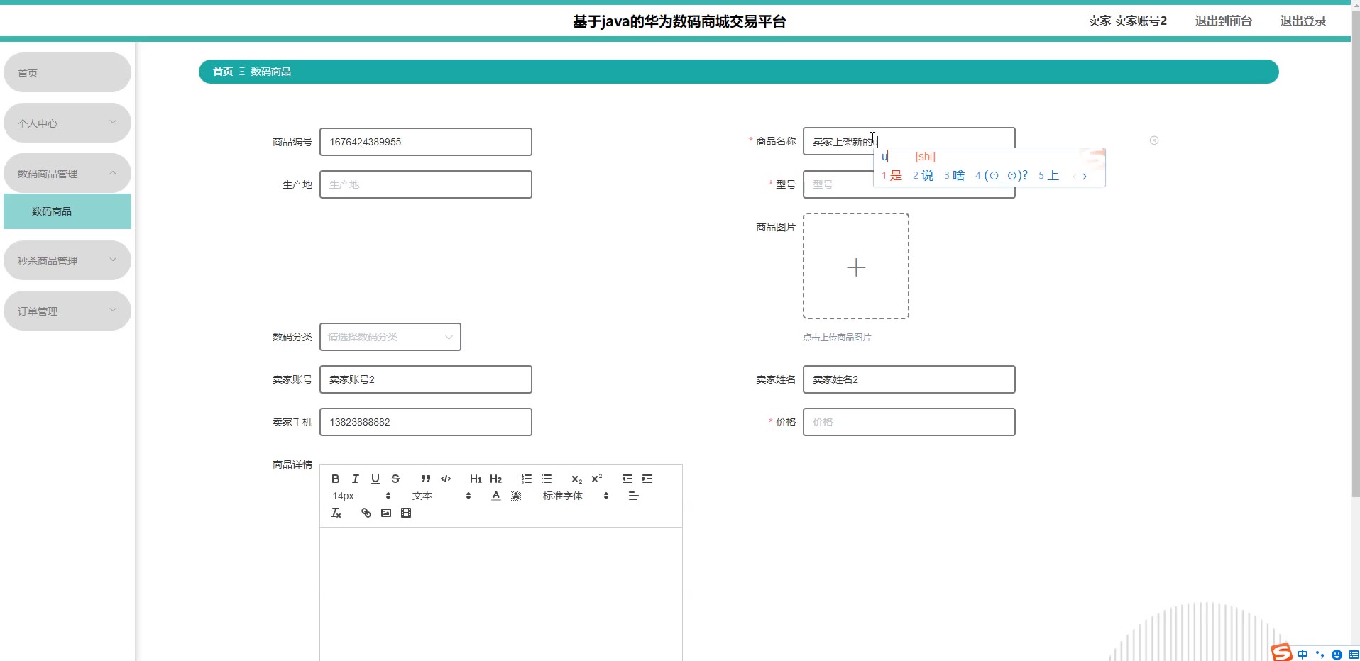The width and height of the screenshot is (1360, 661).
Task: Toggle bold formatting in the editor
Action: point(336,479)
